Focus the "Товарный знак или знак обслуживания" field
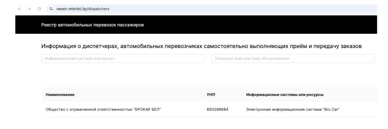This screenshot has height=129, width=388. pyautogui.click(x=293, y=58)
